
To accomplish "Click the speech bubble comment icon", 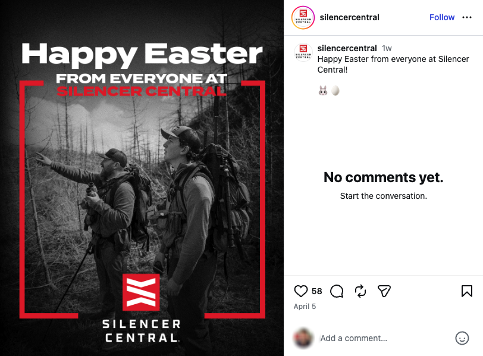I will point(337,291).
